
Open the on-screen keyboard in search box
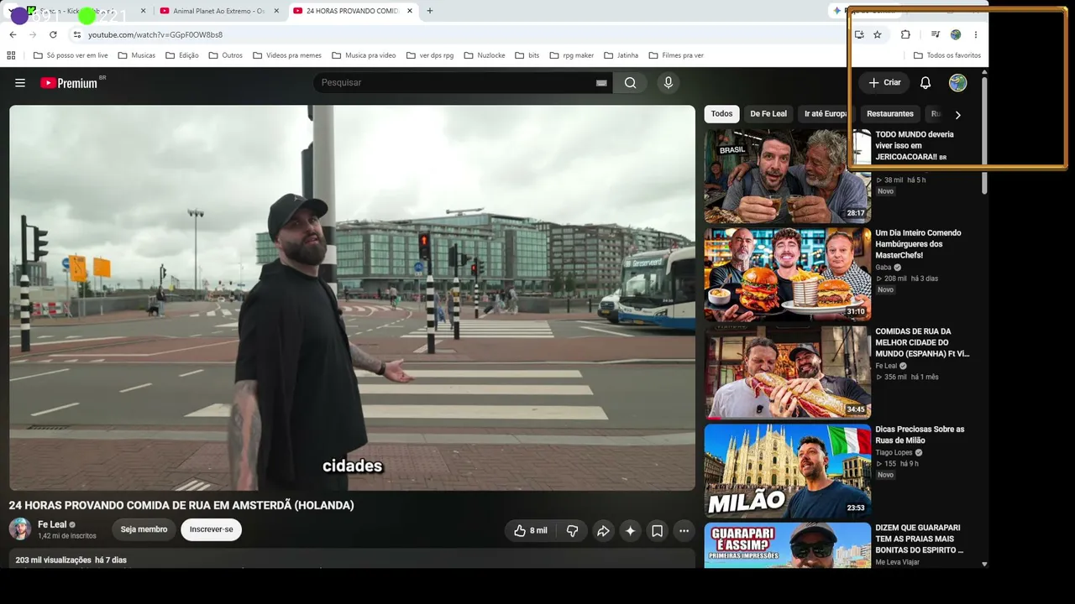pos(601,83)
